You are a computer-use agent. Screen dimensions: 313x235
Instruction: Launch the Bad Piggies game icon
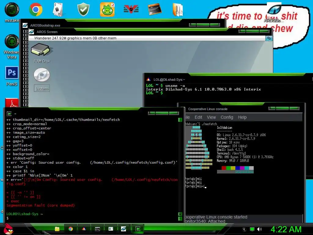[x=107, y=9]
